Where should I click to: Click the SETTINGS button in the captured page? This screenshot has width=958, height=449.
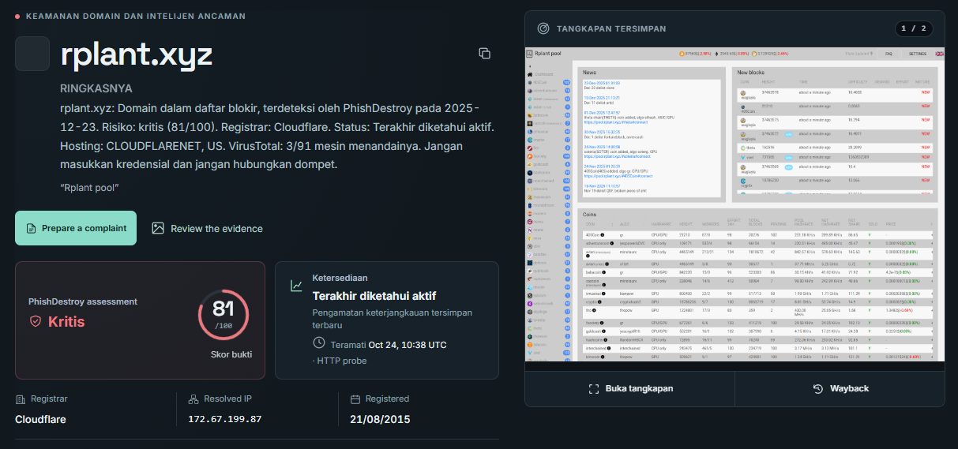pos(918,54)
